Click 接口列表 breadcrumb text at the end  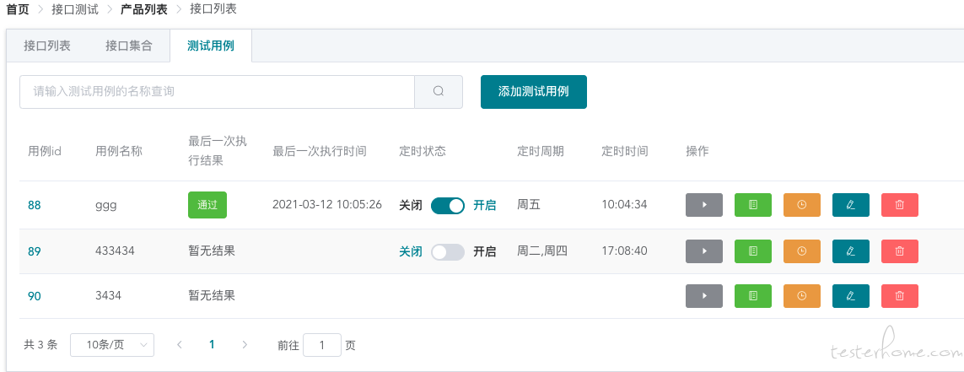point(213,9)
